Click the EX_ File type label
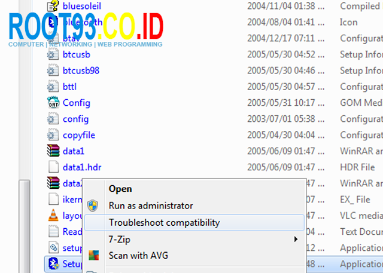 (x=355, y=199)
